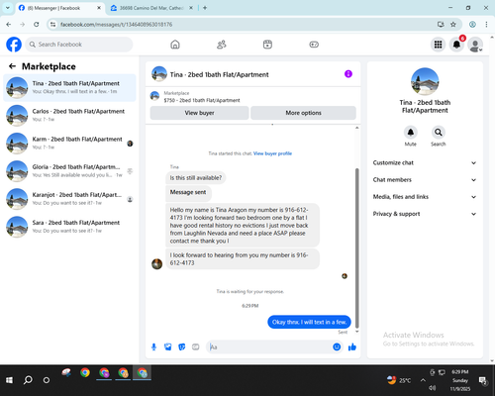Open the Carlos conversation
The image size is (495, 396).
tap(69, 115)
